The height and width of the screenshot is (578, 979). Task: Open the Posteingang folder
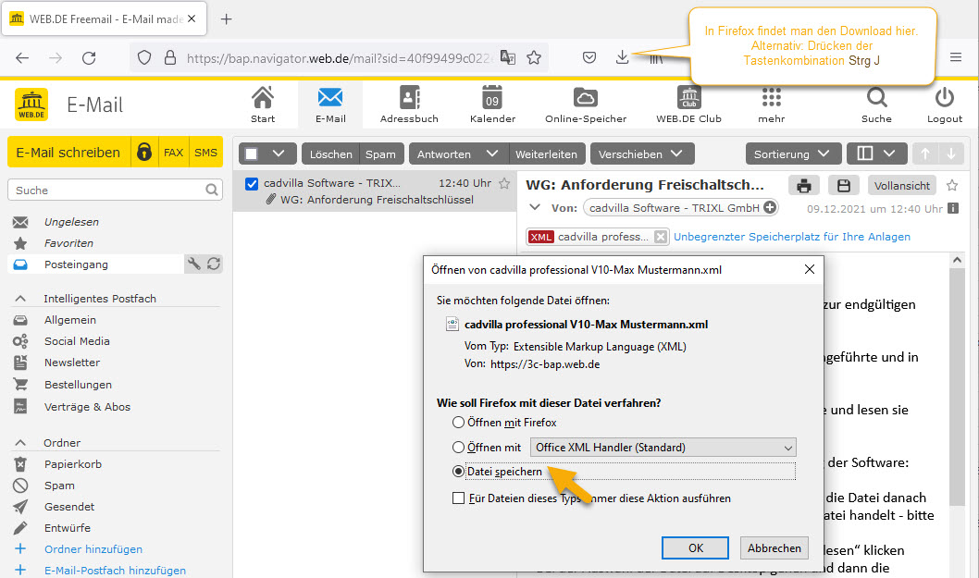pos(76,264)
